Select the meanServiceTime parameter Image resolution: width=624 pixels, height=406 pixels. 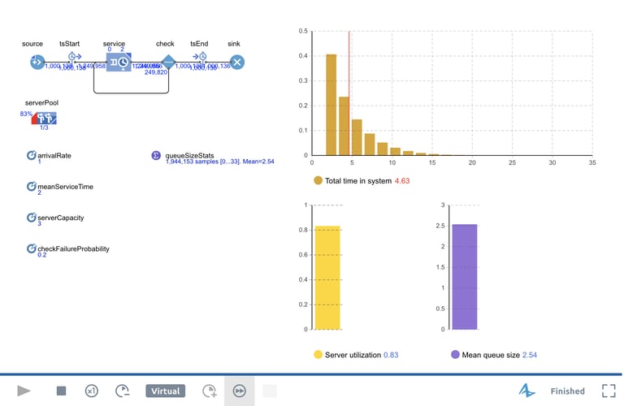click(32, 186)
